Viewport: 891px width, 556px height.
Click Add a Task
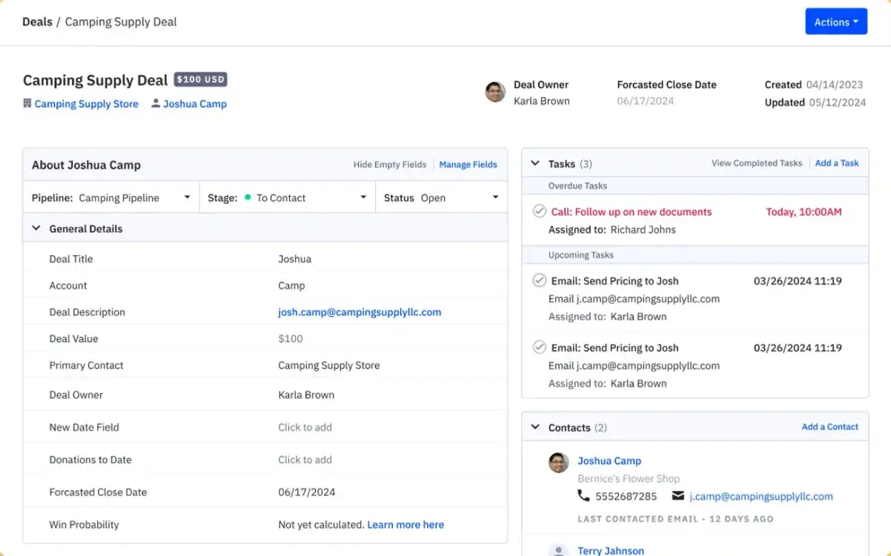click(837, 163)
